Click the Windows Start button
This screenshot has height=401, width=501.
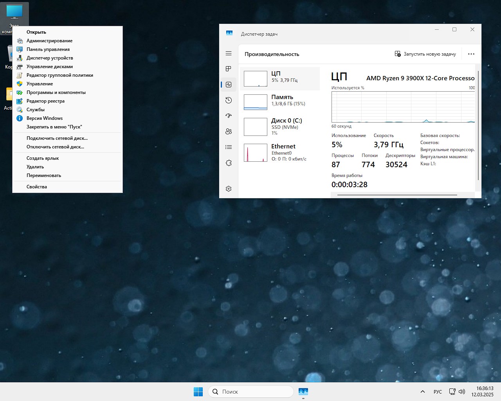coord(198,392)
